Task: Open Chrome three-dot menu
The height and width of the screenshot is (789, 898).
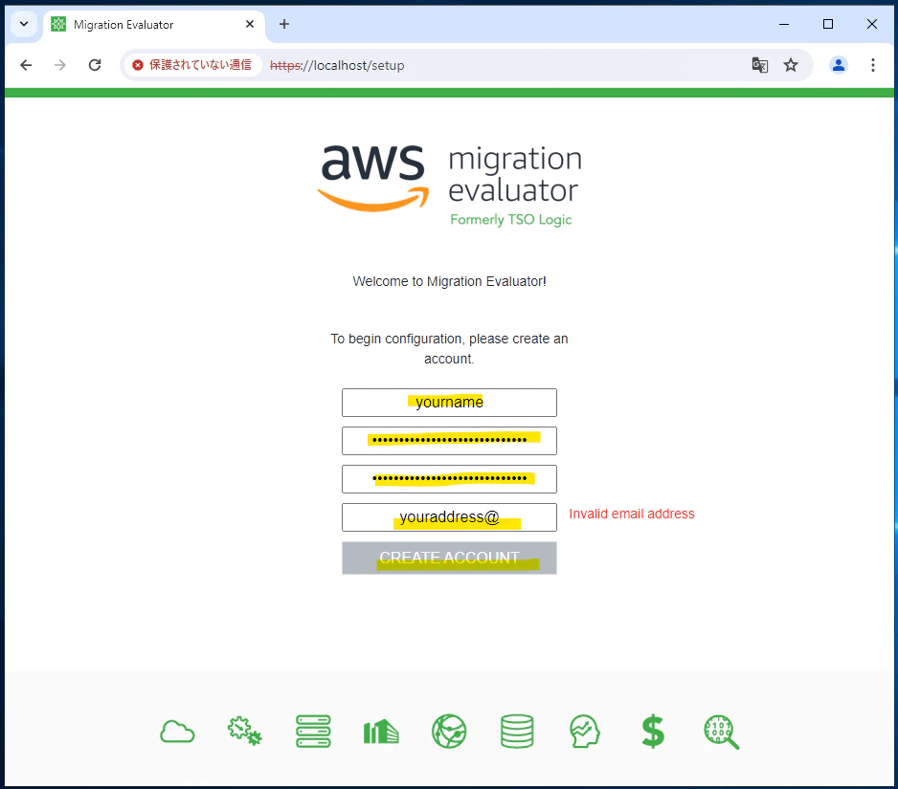Action: coord(873,65)
